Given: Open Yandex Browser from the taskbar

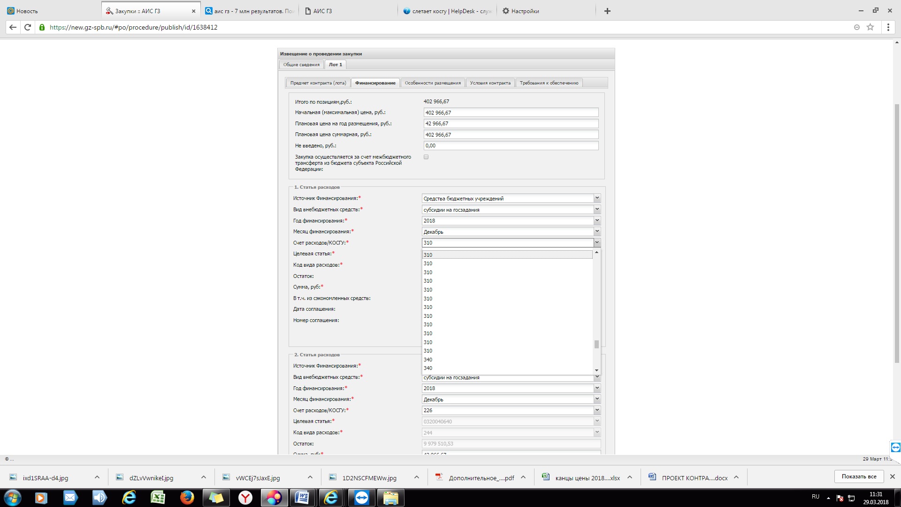Looking at the screenshot, I should pos(245,498).
